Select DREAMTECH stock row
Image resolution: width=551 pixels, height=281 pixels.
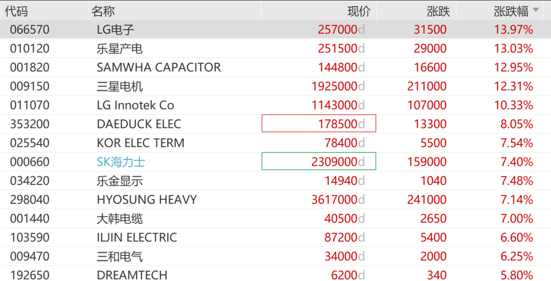[275, 274]
